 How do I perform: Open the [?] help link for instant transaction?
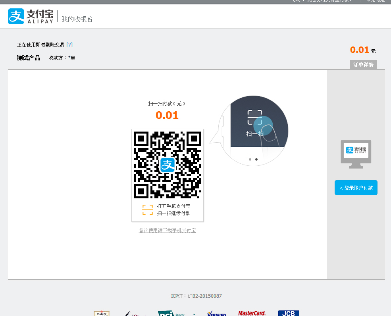tap(69, 45)
